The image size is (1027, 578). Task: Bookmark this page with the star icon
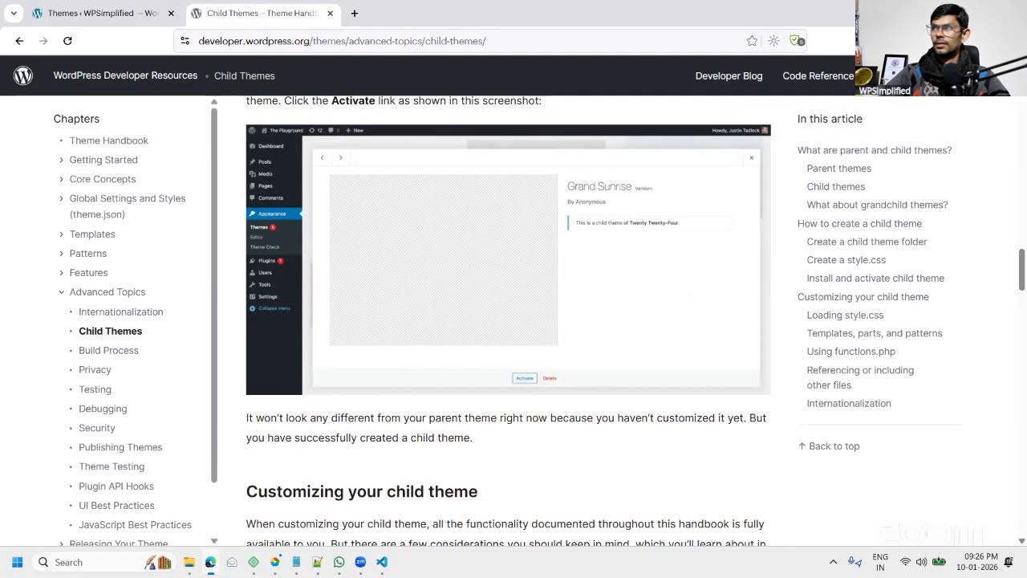click(752, 41)
